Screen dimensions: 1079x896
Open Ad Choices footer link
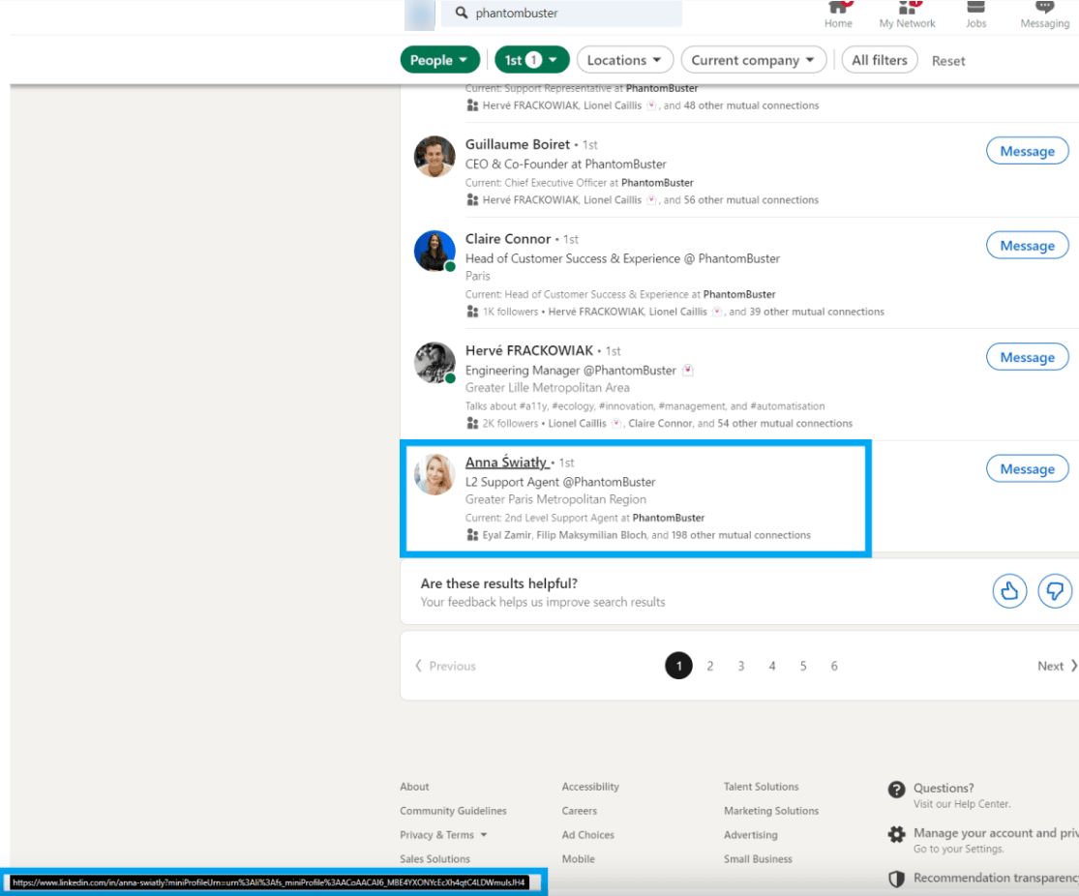click(x=587, y=835)
